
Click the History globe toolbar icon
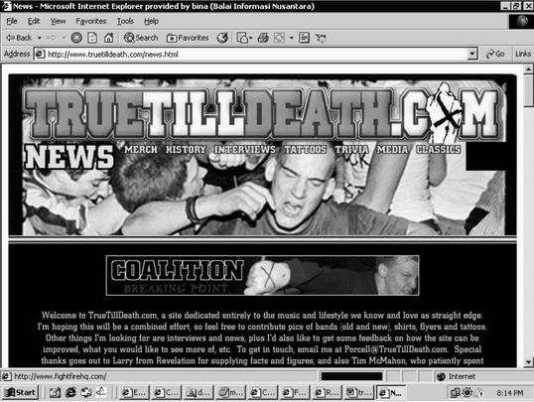pyautogui.click(x=222, y=38)
